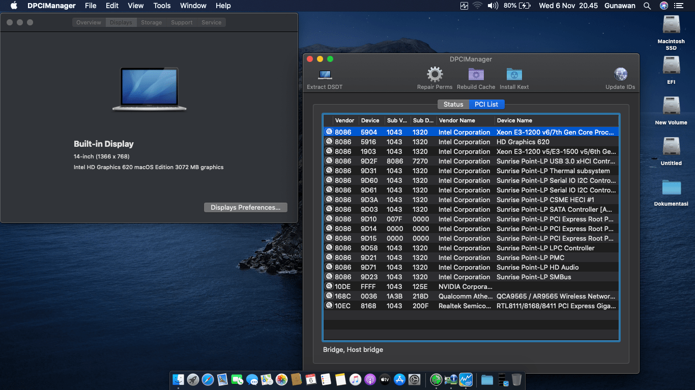Select the PCI List tab
695x390 pixels.
(486, 104)
